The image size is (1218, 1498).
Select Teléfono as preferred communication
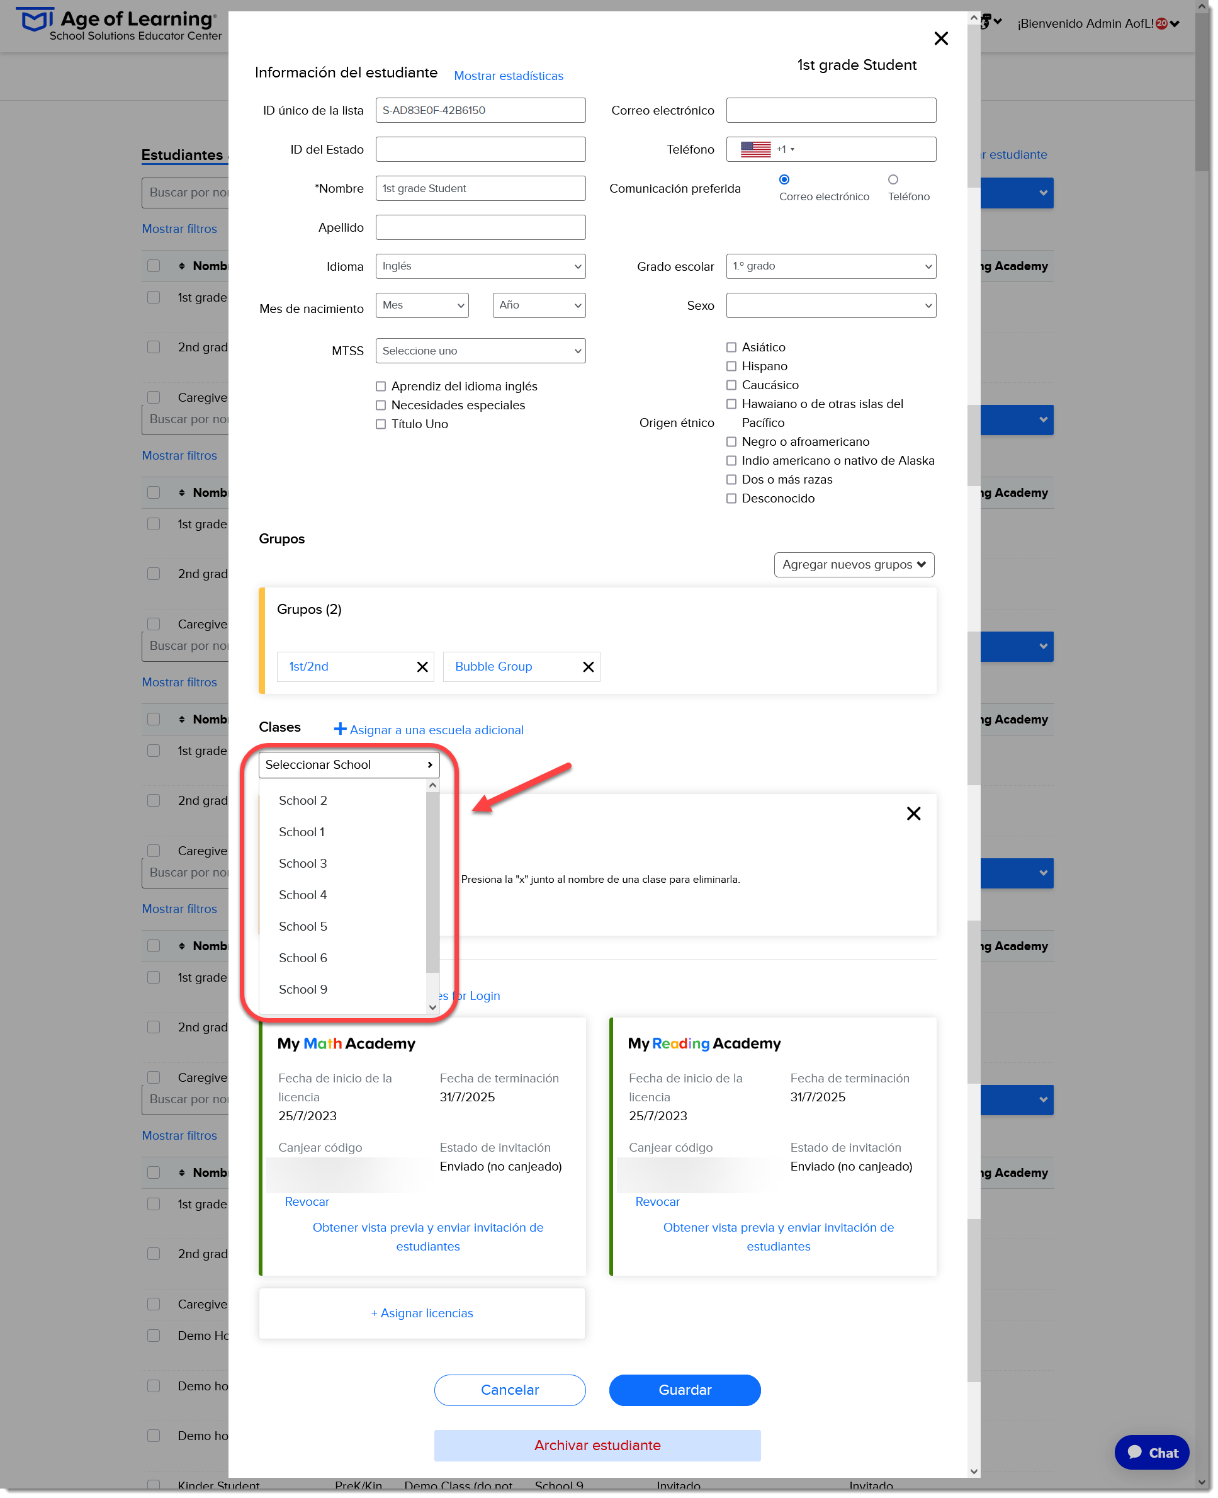point(893,179)
